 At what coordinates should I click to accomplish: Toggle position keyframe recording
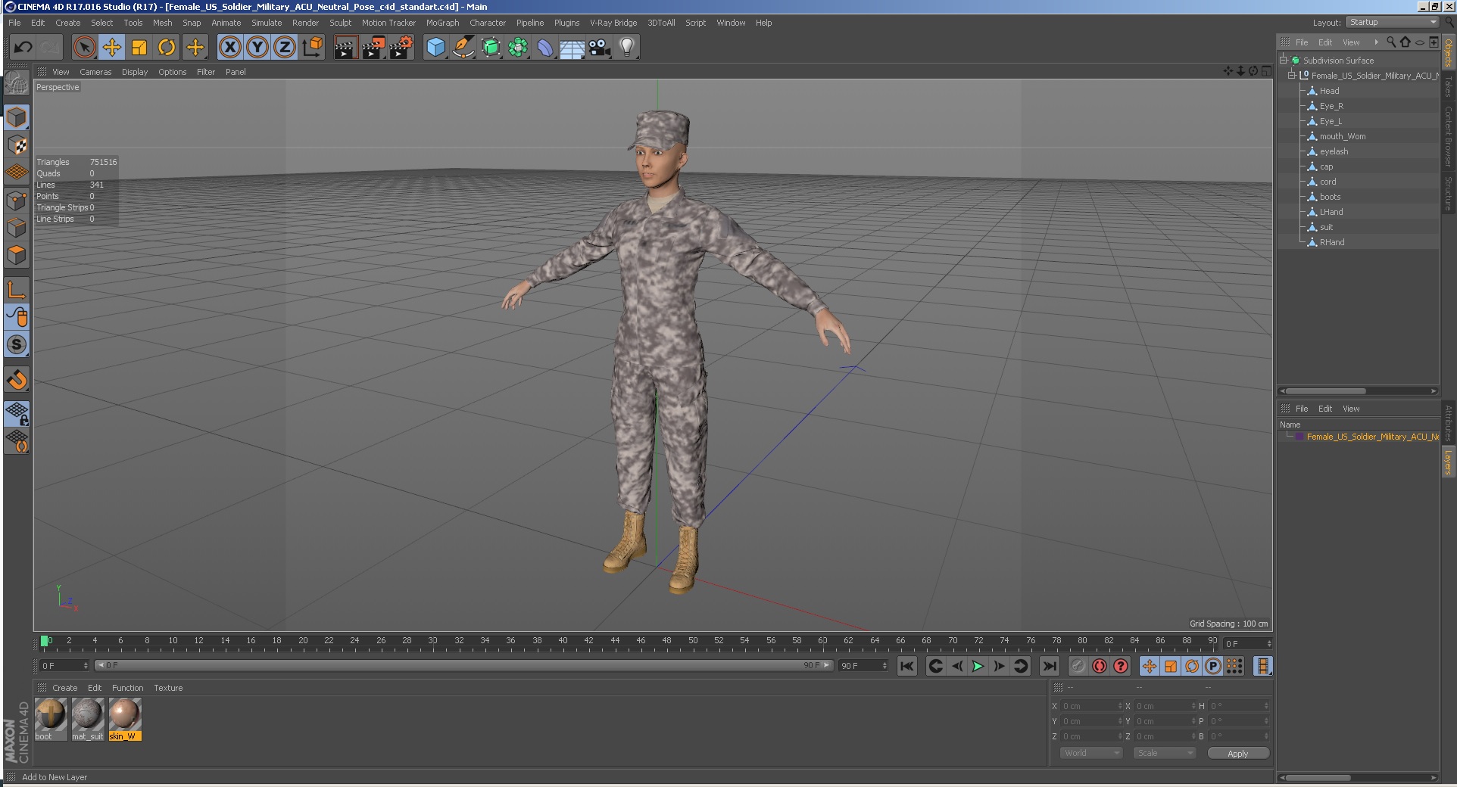(1150, 666)
